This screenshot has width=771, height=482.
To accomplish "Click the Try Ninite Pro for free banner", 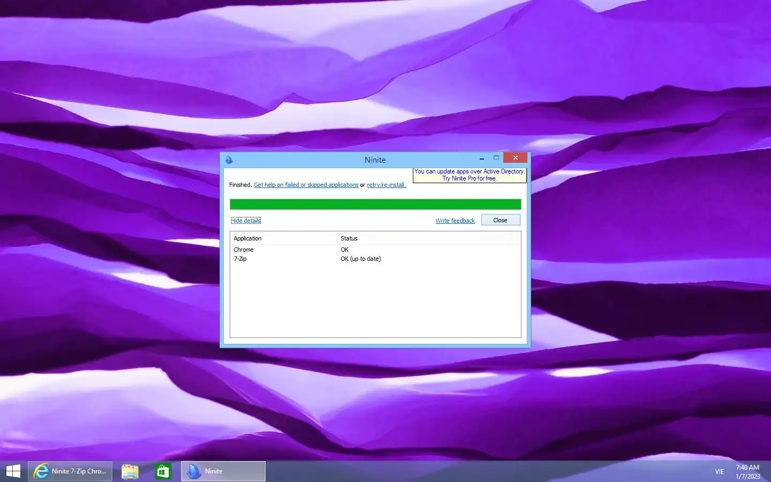I will click(x=470, y=175).
